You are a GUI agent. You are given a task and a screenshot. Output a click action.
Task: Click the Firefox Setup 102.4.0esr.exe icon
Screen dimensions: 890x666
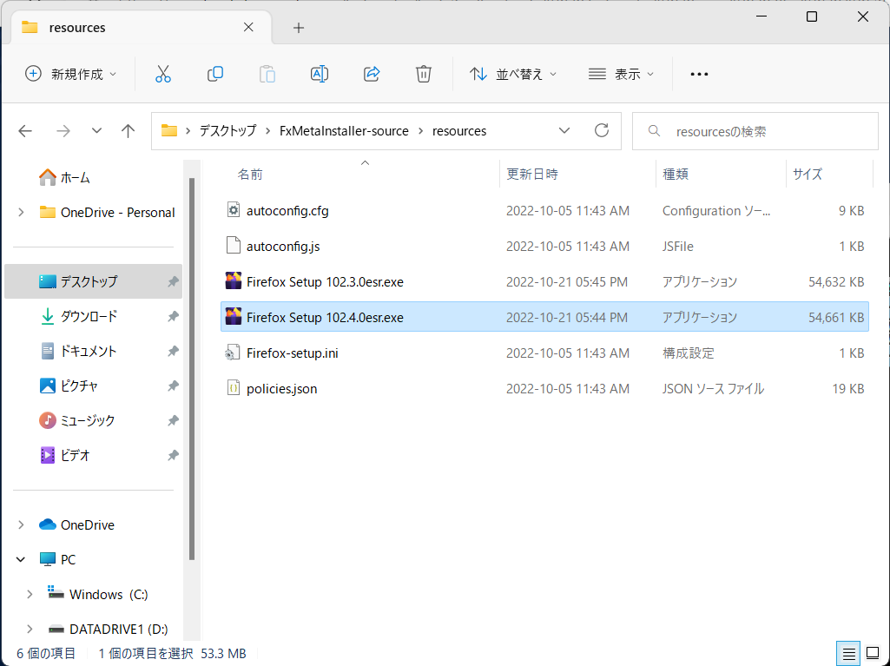coord(234,317)
